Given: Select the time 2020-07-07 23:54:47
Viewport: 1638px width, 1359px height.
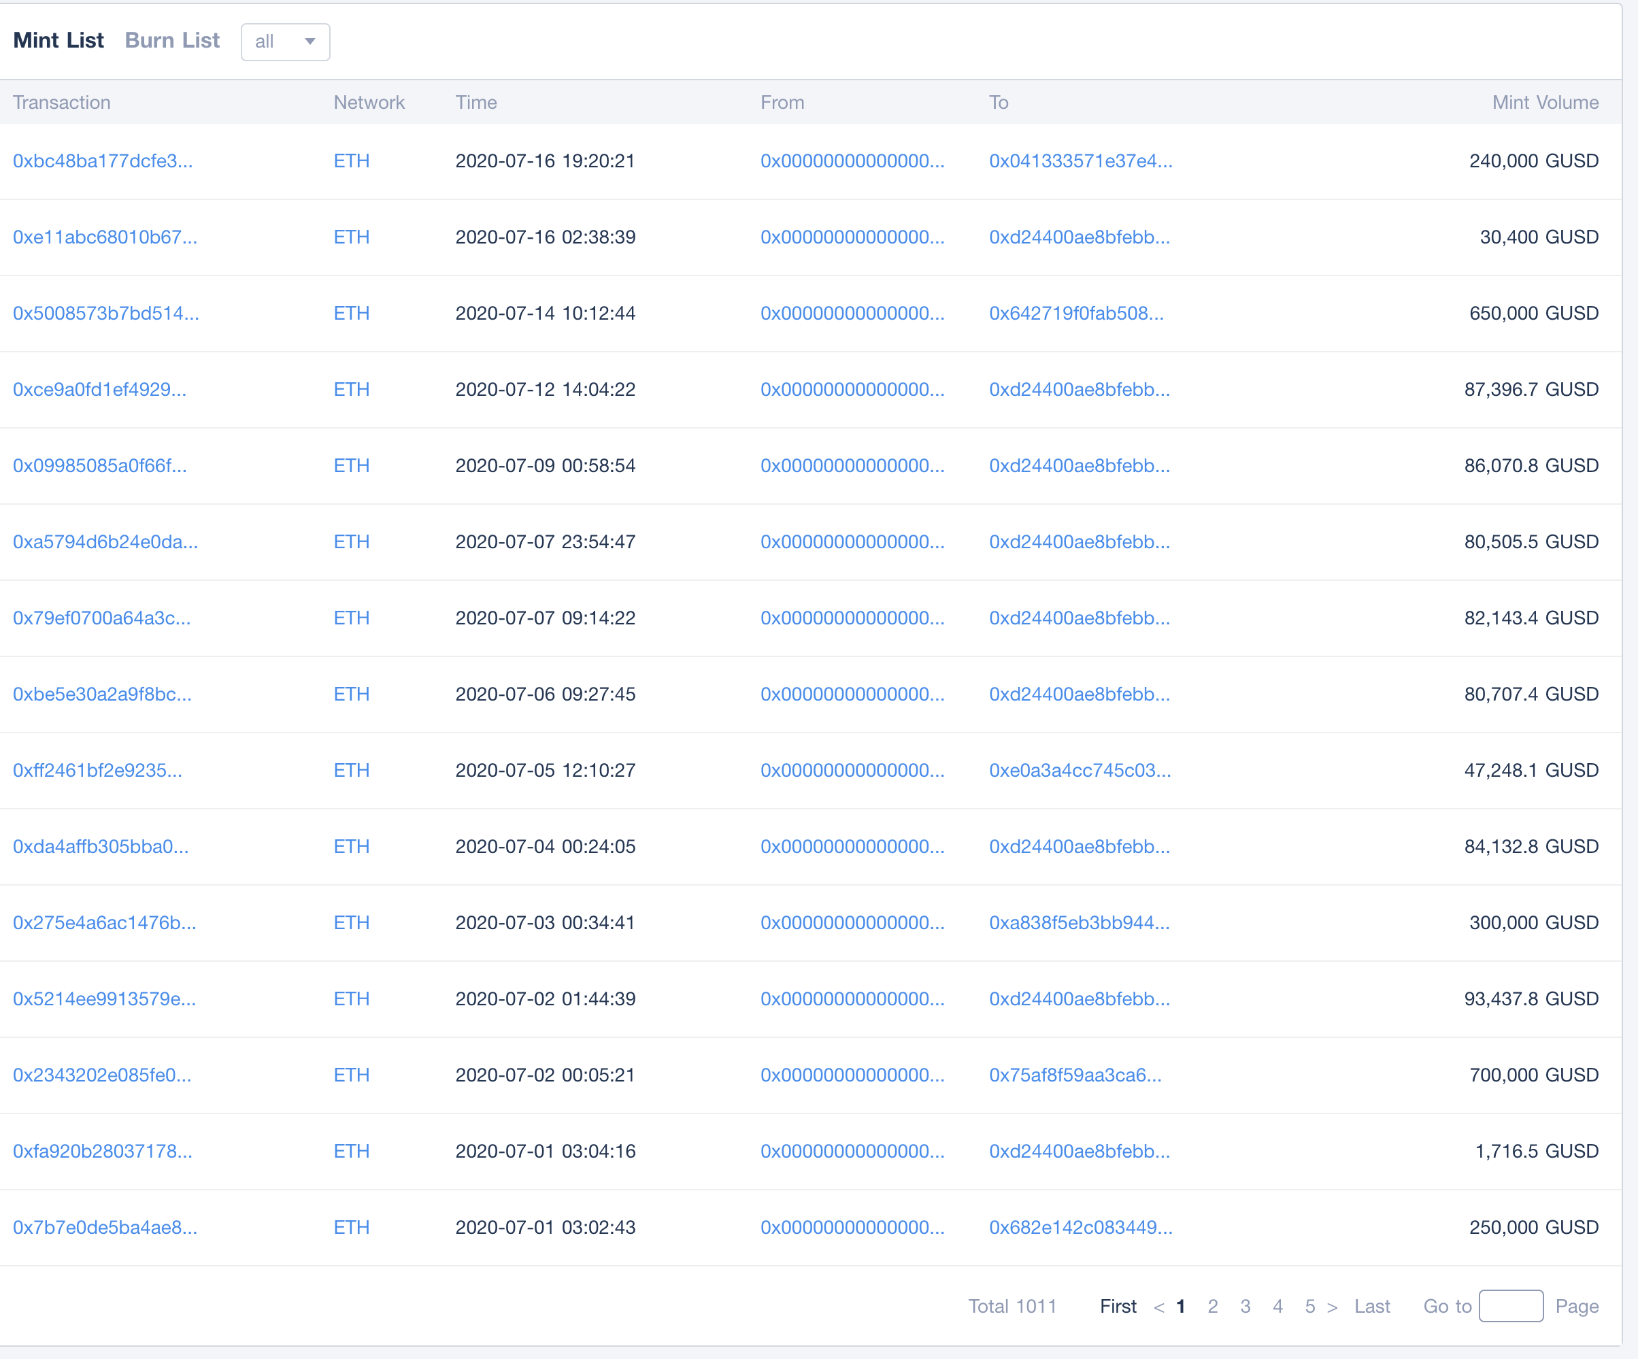Looking at the screenshot, I should [546, 542].
